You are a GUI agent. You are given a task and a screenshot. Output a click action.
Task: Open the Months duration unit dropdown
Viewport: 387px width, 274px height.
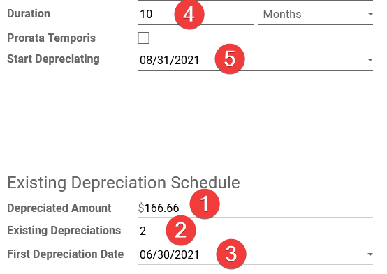[316, 14]
